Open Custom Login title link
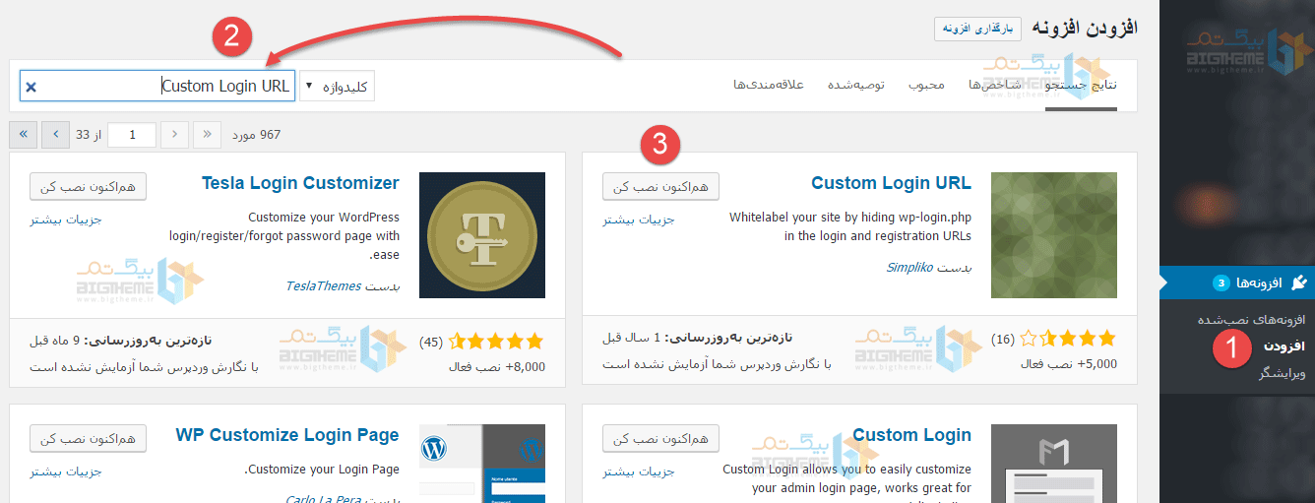 coord(911,435)
